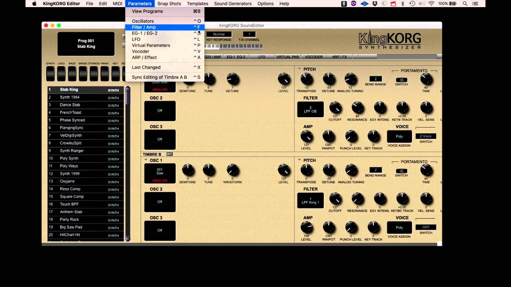Click Timbre A filter CUTOFF knob
511x287 pixels.
coord(335,108)
